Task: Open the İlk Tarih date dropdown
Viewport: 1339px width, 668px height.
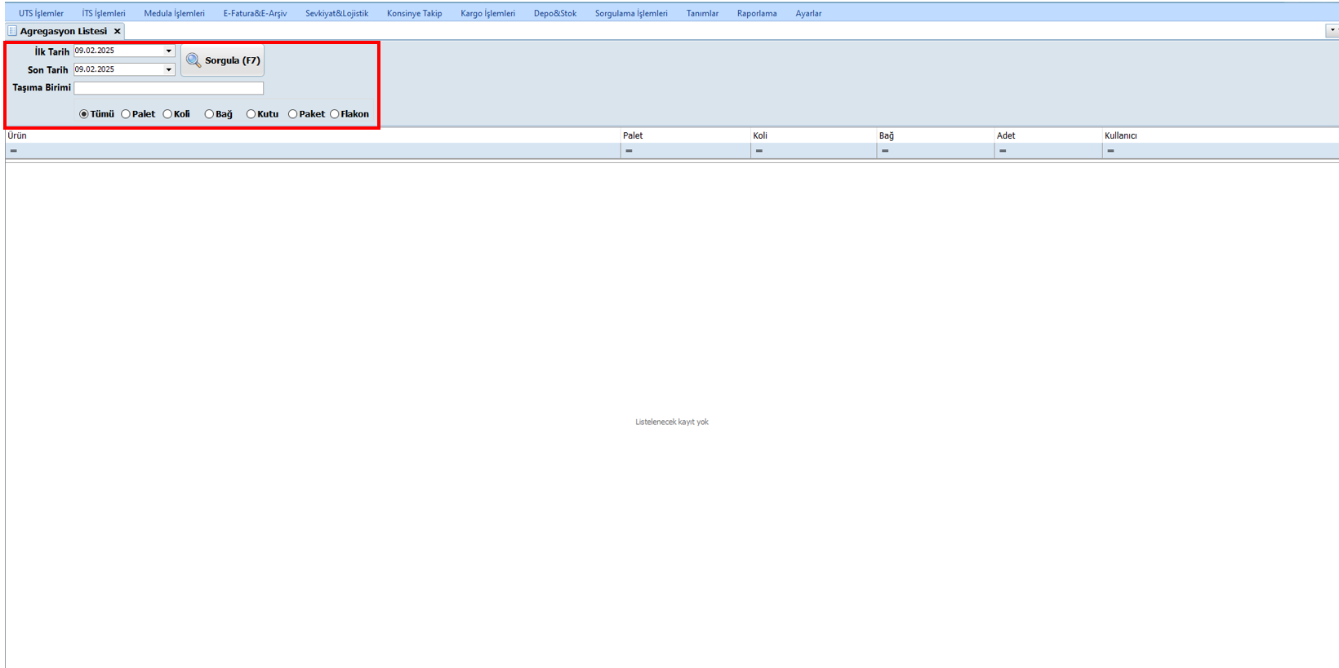Action: (169, 51)
